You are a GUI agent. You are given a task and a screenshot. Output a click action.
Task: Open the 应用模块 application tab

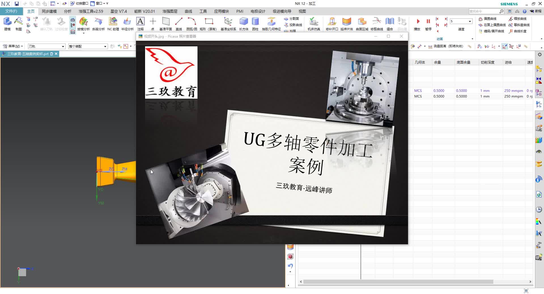pyautogui.click(x=222, y=11)
